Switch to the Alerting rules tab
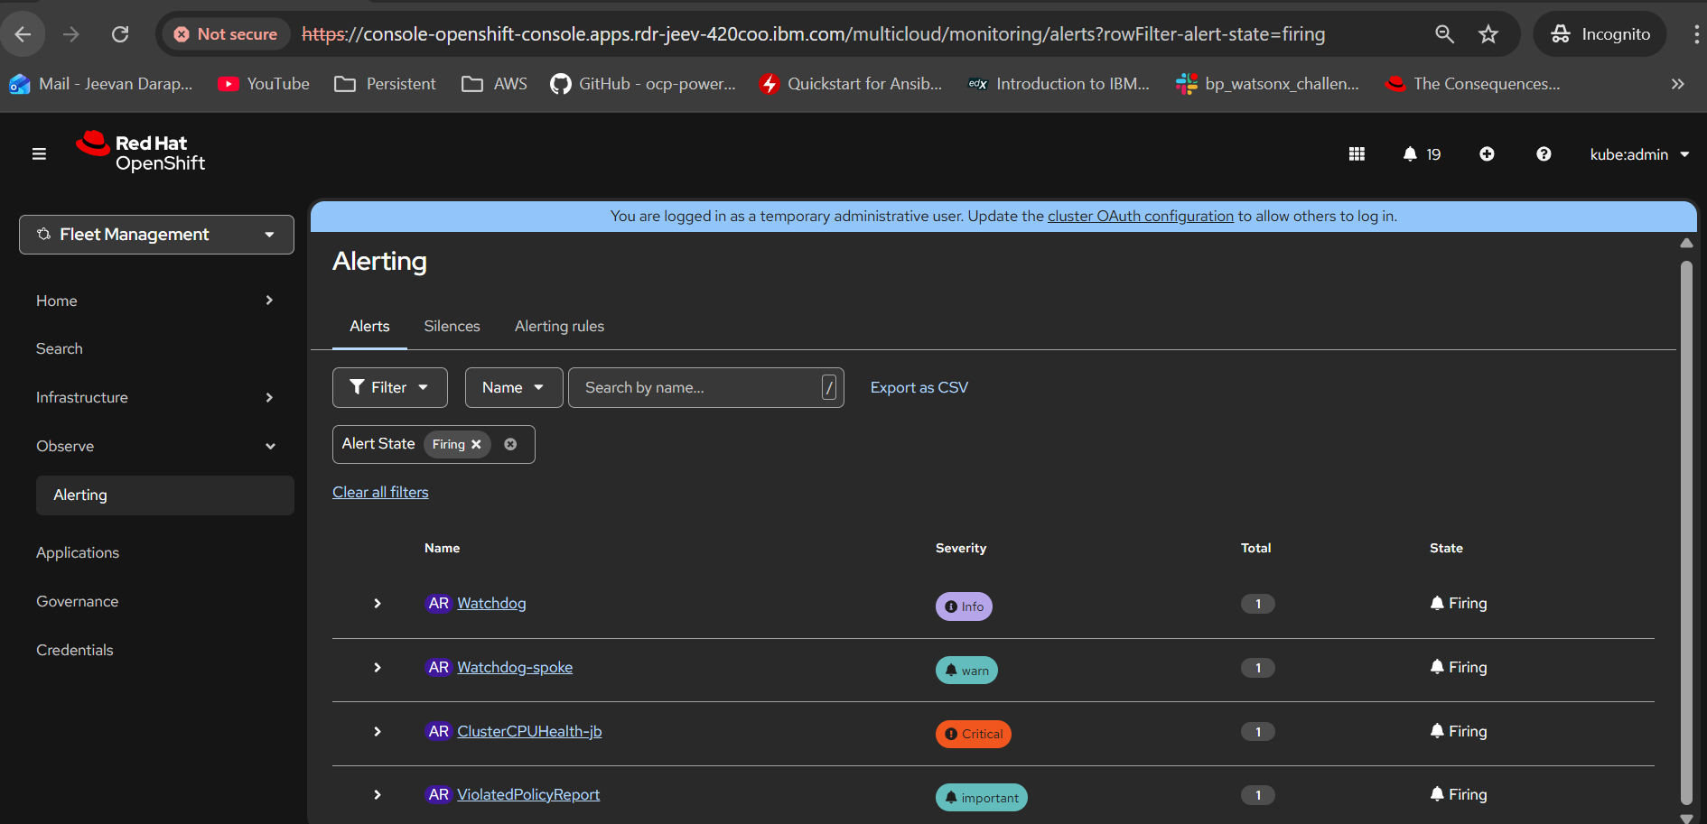Image resolution: width=1707 pixels, height=824 pixels. point(559,326)
